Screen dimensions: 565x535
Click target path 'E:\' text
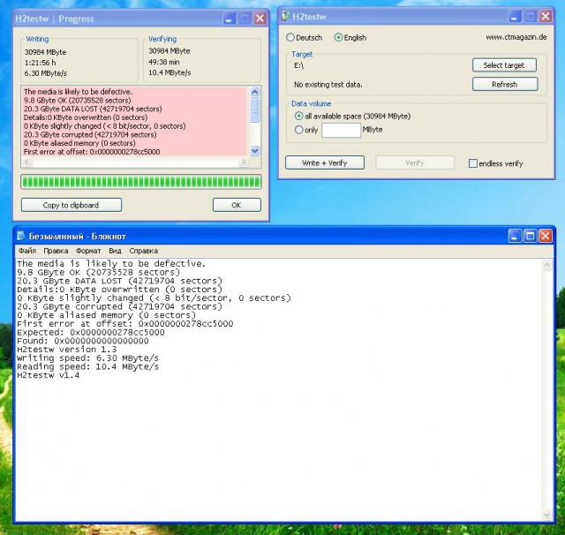point(298,65)
